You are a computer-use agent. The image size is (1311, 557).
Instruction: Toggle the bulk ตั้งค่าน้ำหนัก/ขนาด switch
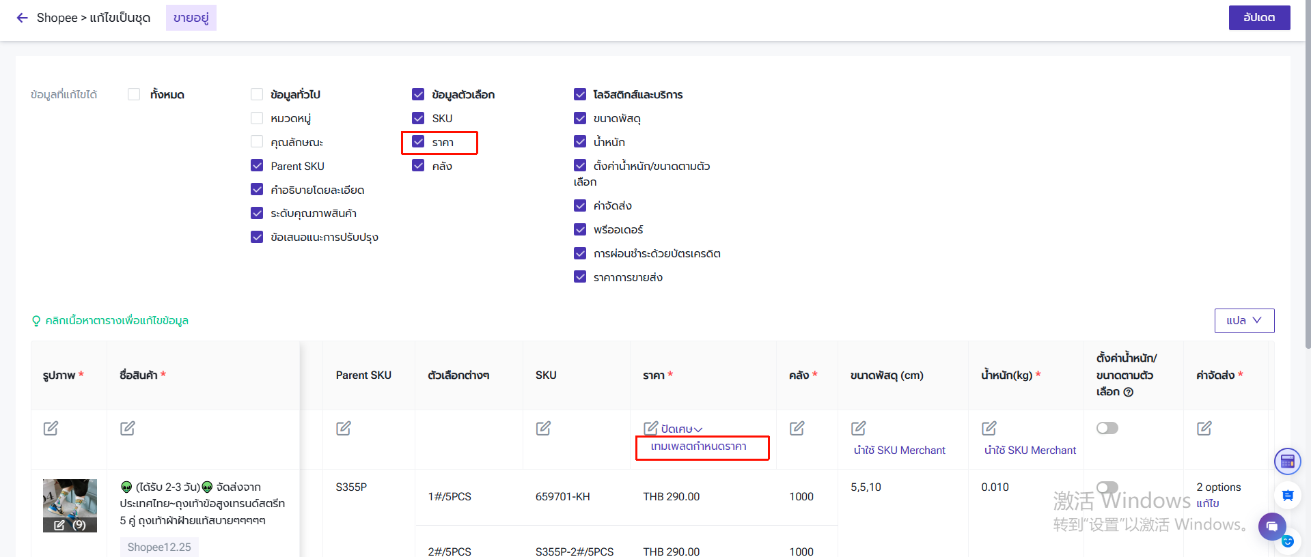pyautogui.click(x=1107, y=428)
